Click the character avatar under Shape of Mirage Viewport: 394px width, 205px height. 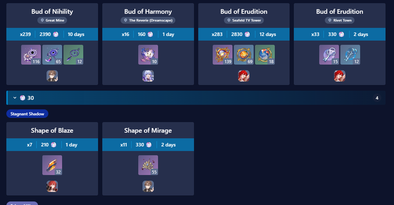(x=148, y=186)
